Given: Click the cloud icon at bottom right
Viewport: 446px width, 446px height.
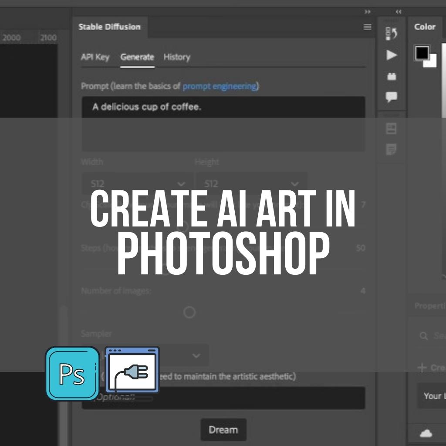Looking at the screenshot, I should point(426,433).
